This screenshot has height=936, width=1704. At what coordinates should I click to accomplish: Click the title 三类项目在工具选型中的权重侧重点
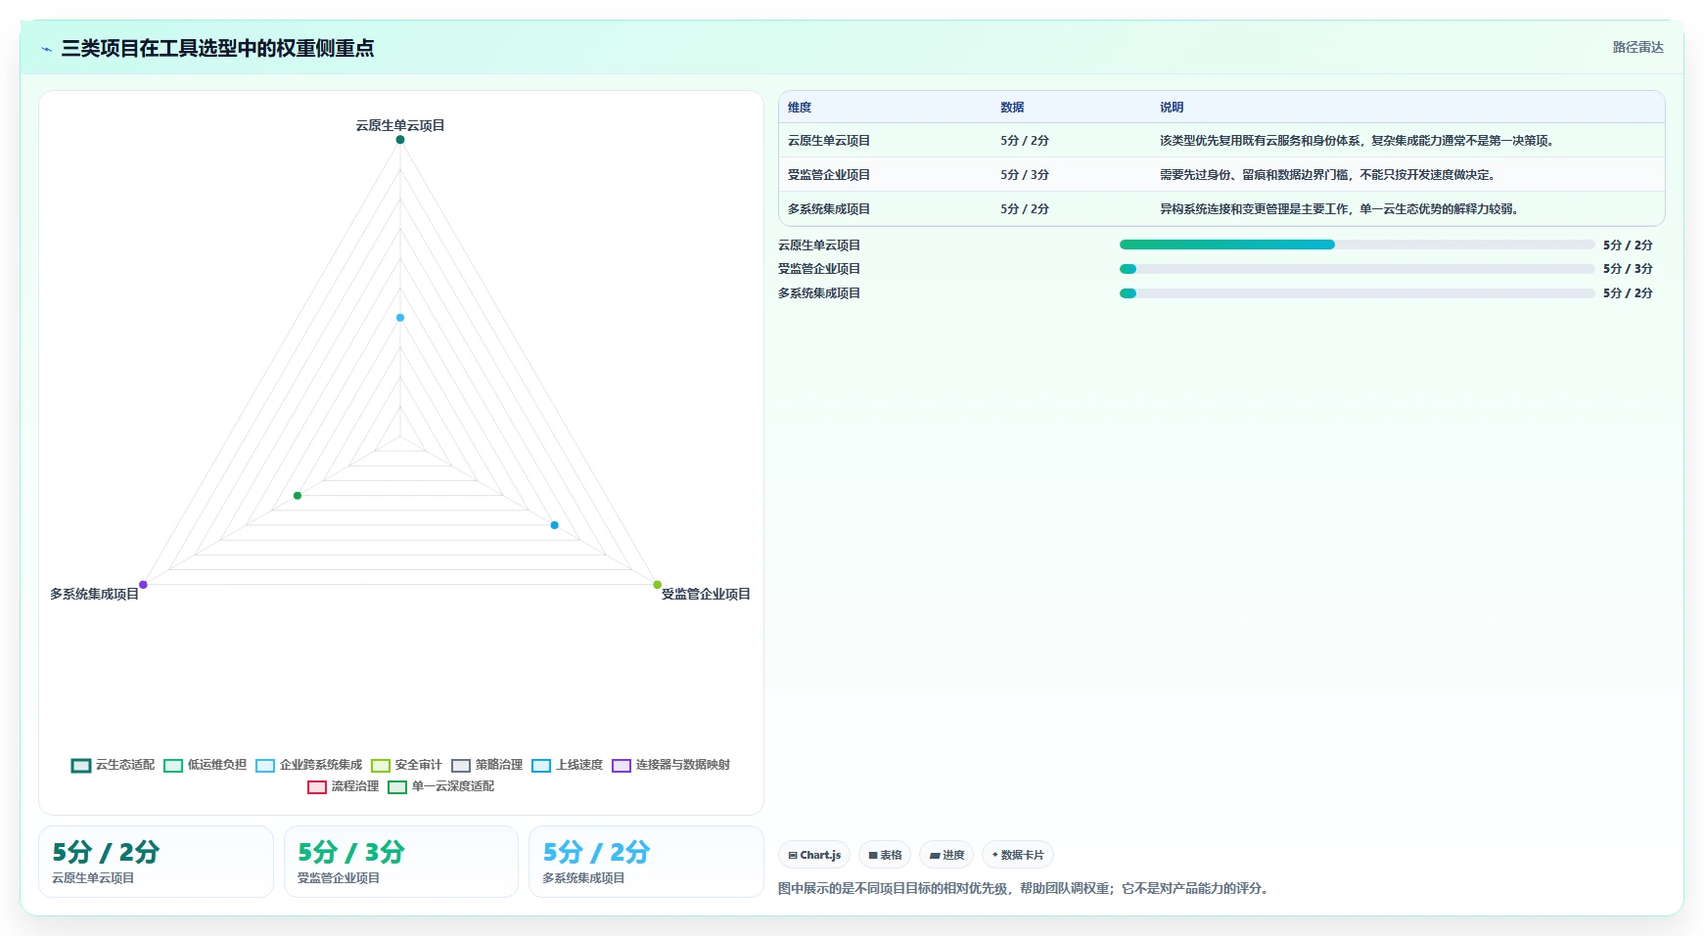click(x=217, y=49)
